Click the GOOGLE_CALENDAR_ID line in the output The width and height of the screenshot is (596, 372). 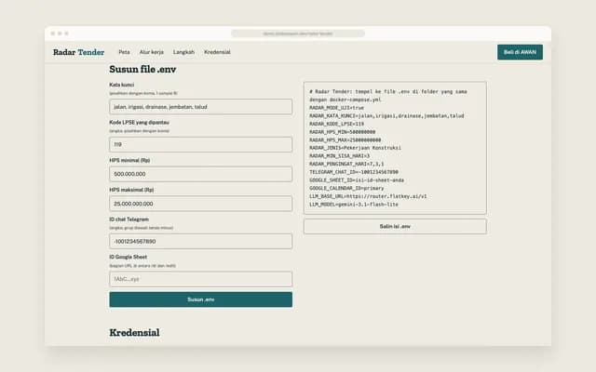click(346, 188)
